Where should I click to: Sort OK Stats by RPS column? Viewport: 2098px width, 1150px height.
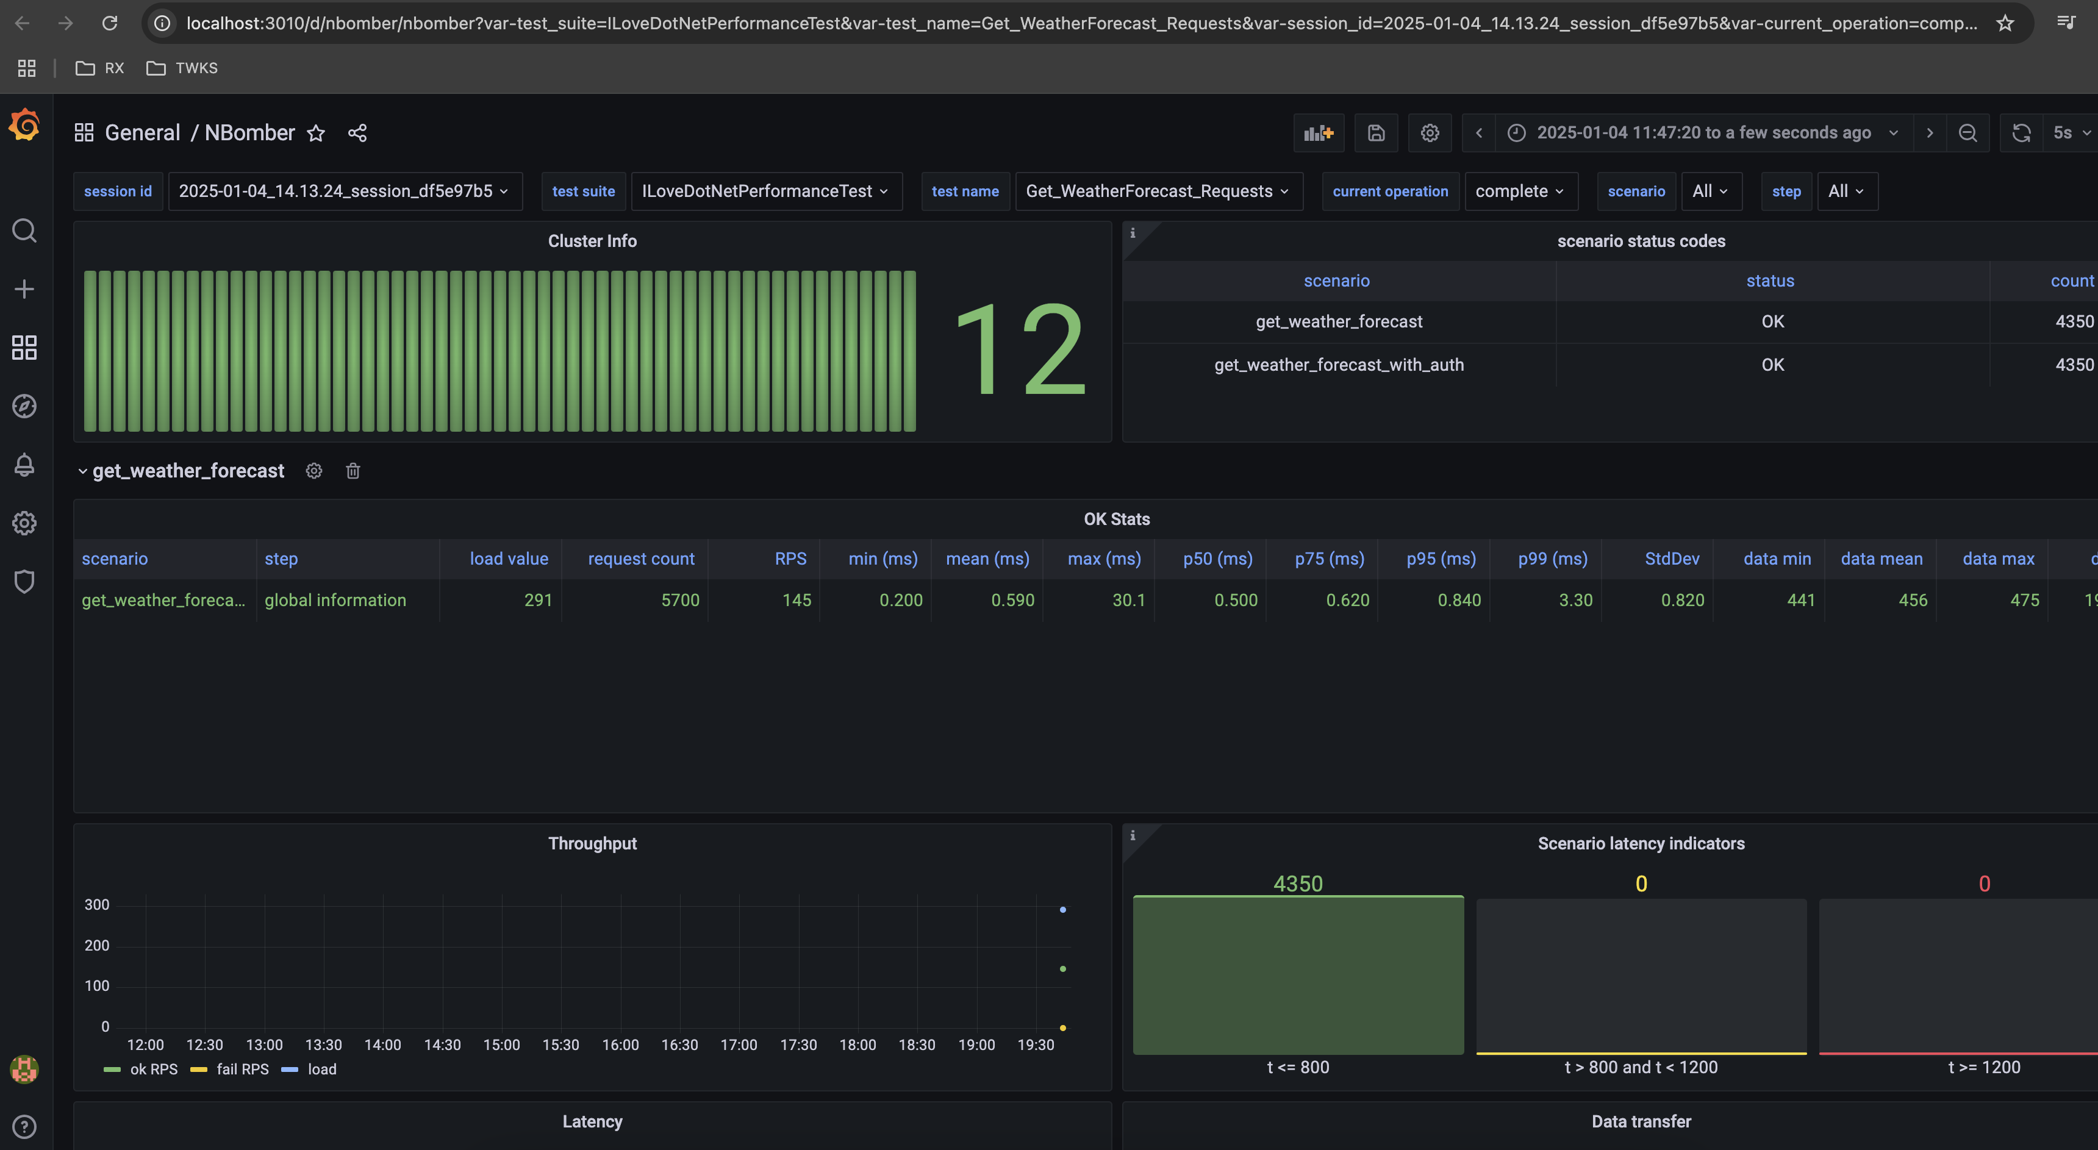pos(790,559)
